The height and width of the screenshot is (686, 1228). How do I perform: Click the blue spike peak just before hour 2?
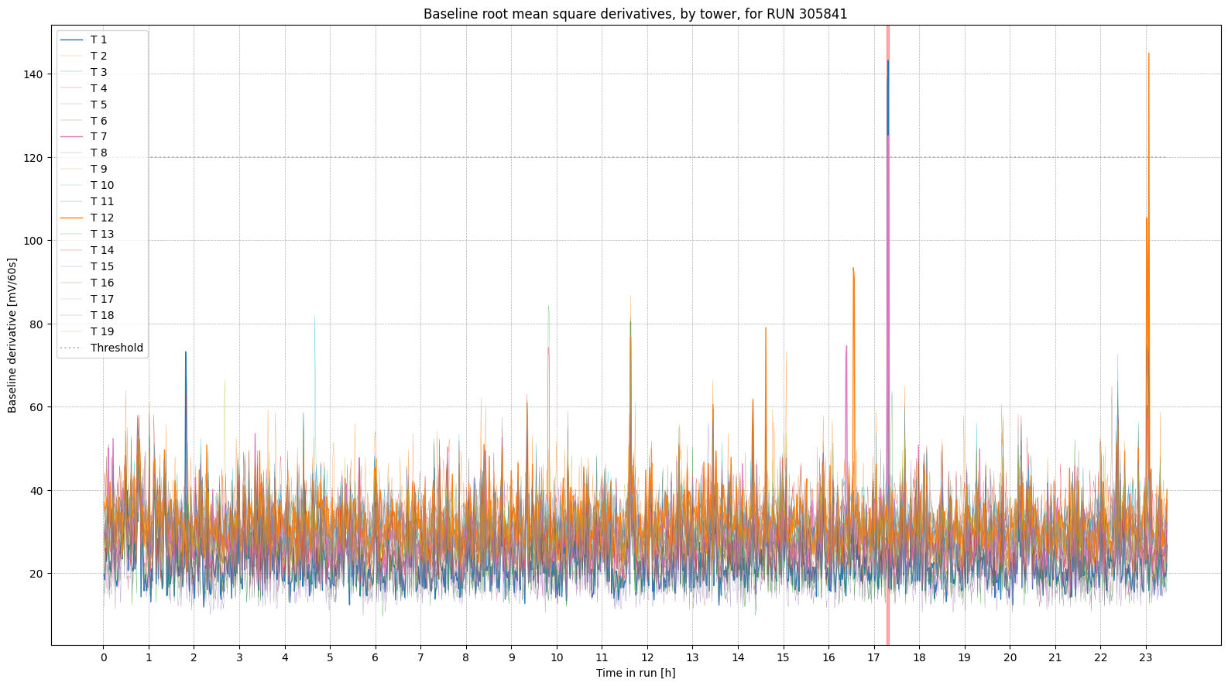click(186, 353)
